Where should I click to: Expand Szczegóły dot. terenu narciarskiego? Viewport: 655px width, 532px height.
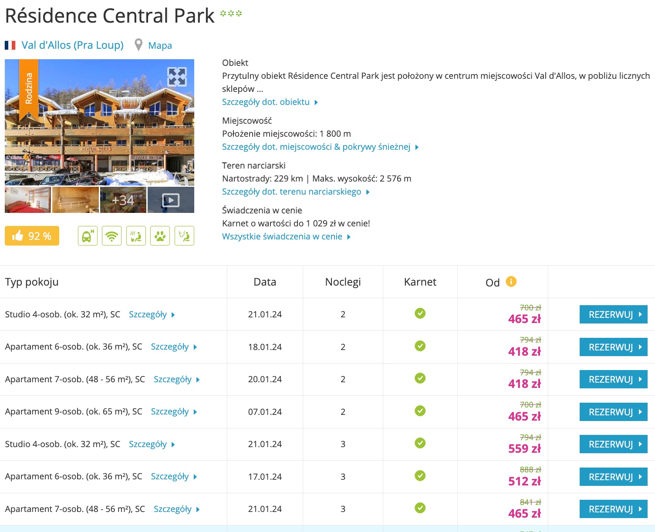click(x=296, y=192)
